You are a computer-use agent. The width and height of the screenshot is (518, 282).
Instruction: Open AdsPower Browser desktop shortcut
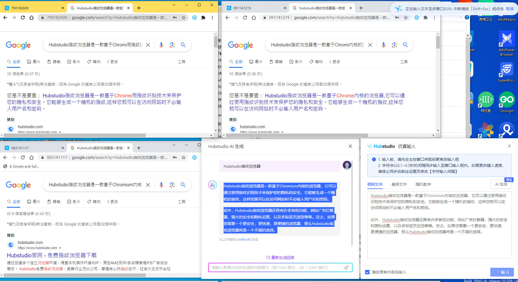(506, 43)
